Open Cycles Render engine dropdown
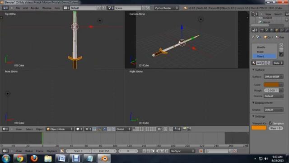 pyautogui.click(x=167, y=8)
